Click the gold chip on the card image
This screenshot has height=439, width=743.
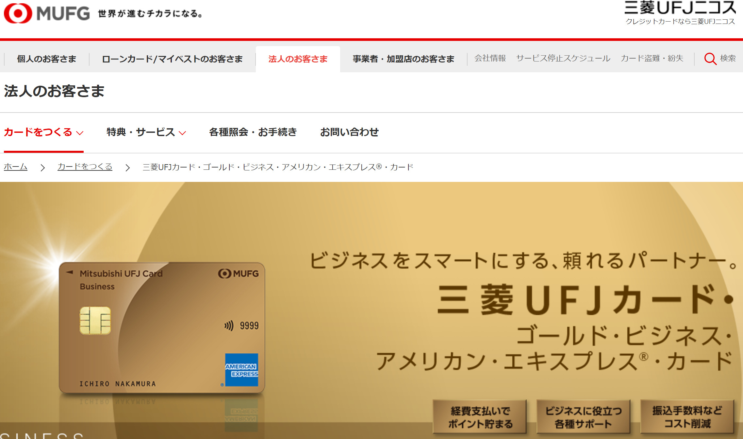pos(95,320)
